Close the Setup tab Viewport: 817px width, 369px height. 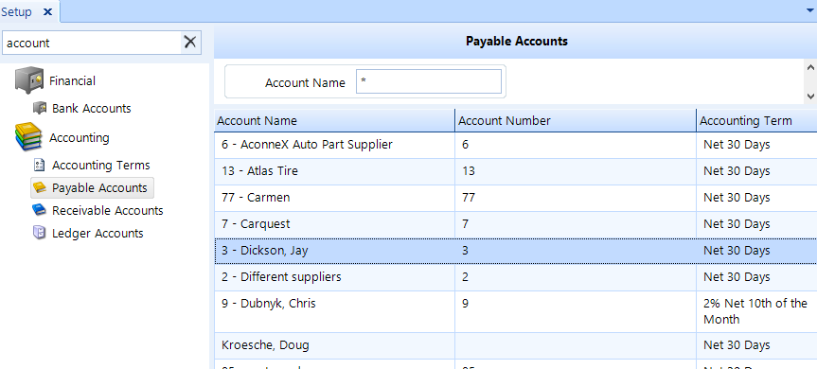[47, 11]
